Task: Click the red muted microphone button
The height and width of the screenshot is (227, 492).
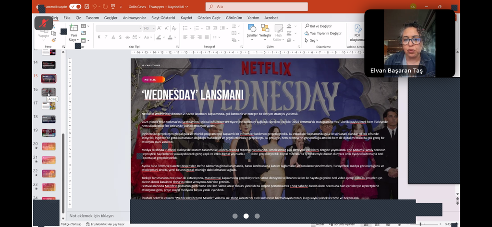Action: [x=44, y=23]
